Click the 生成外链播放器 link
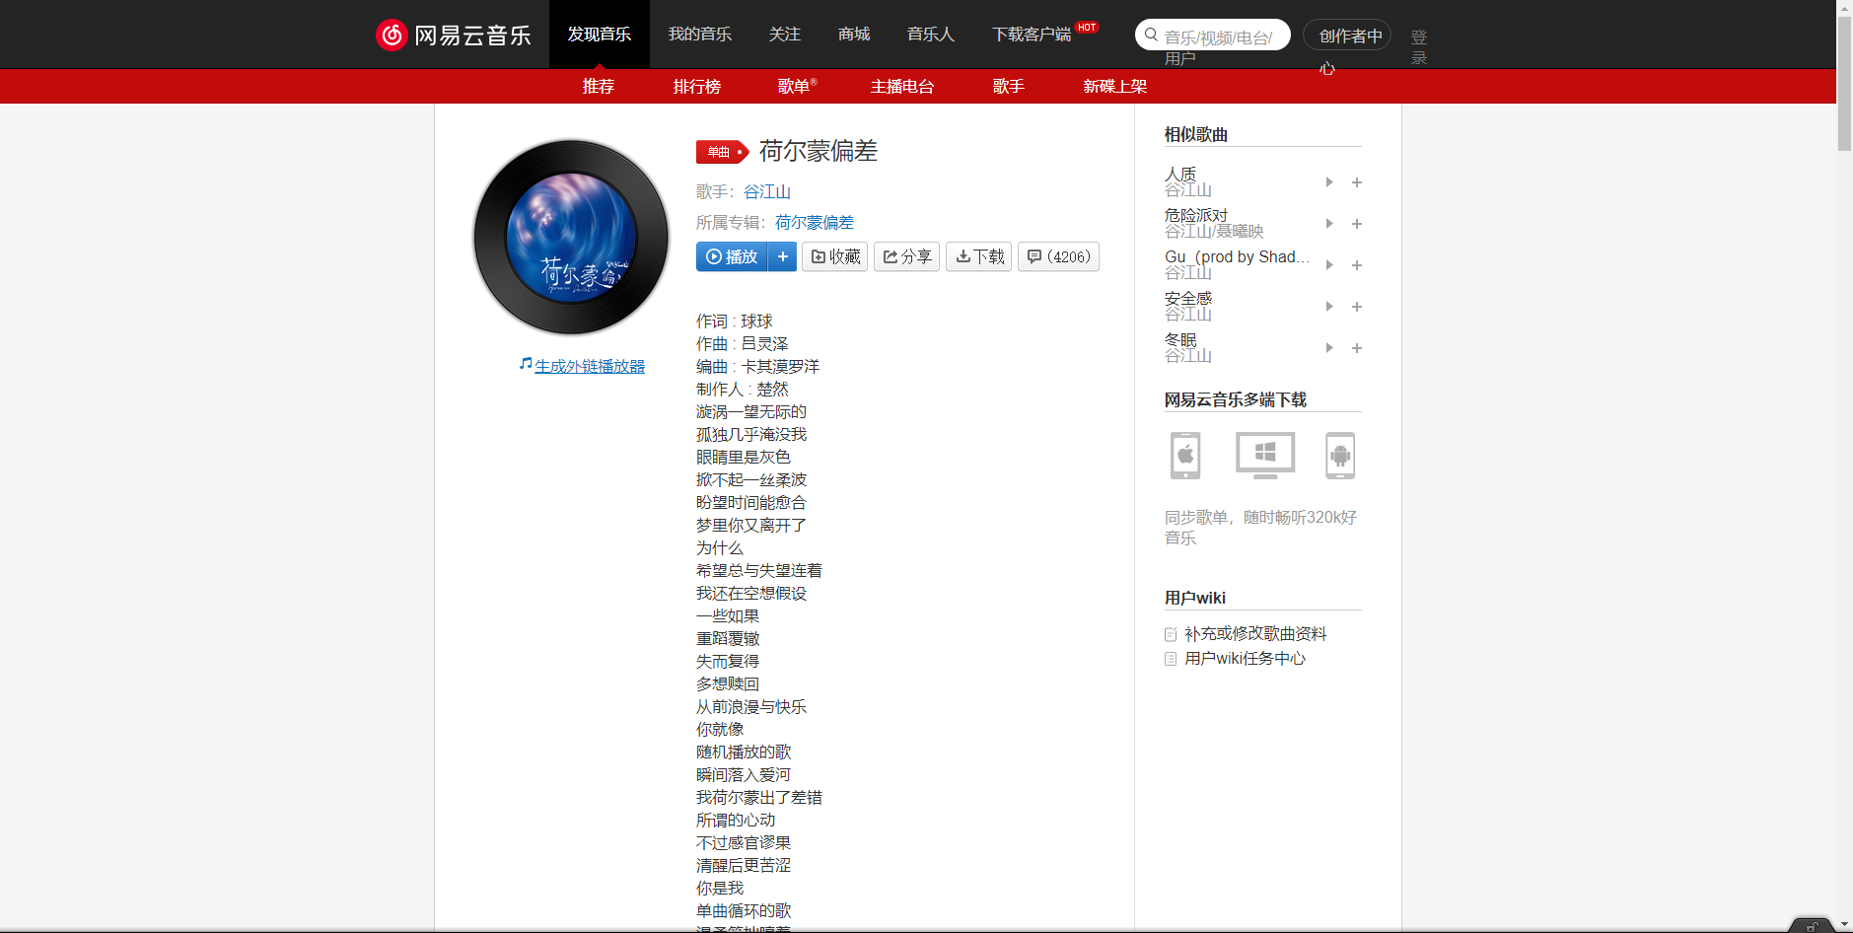1853x933 pixels. 589,365
